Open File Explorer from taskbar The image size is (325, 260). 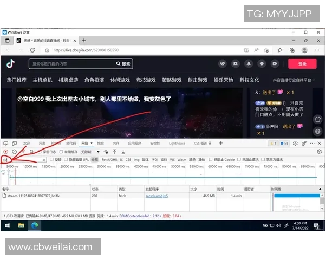(21, 225)
